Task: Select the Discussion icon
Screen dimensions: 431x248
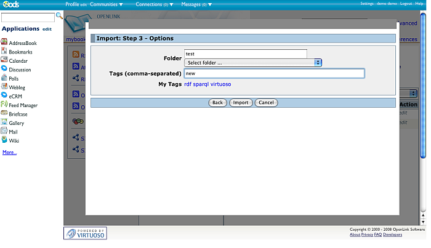Action: [x=4, y=69]
